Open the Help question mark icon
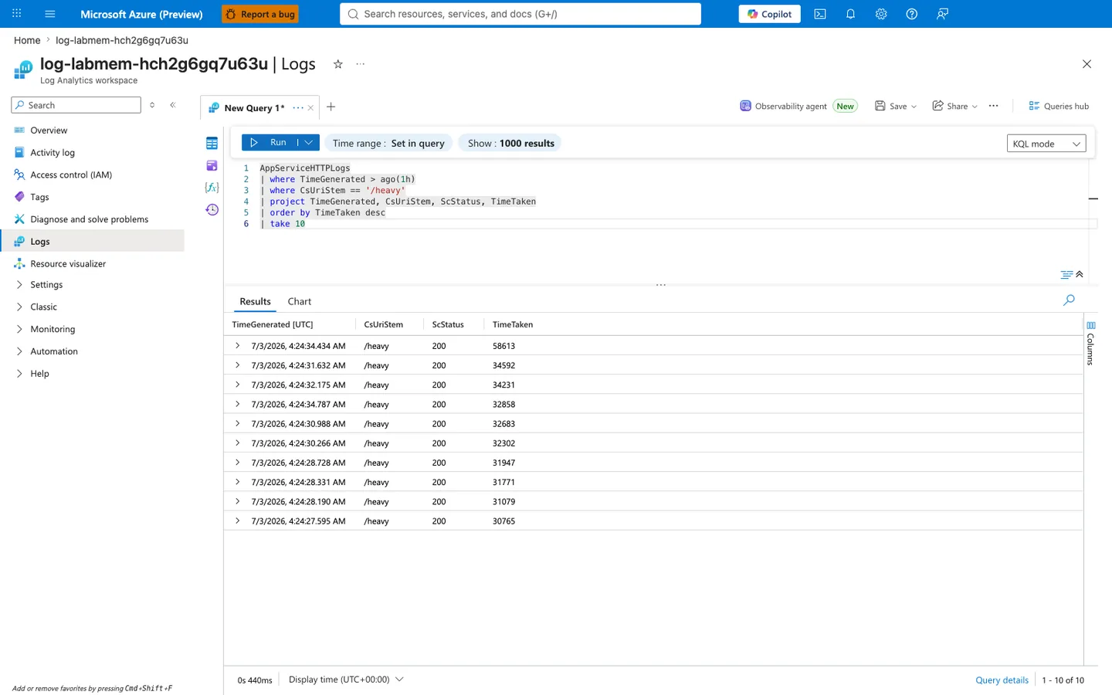 pyautogui.click(x=912, y=14)
